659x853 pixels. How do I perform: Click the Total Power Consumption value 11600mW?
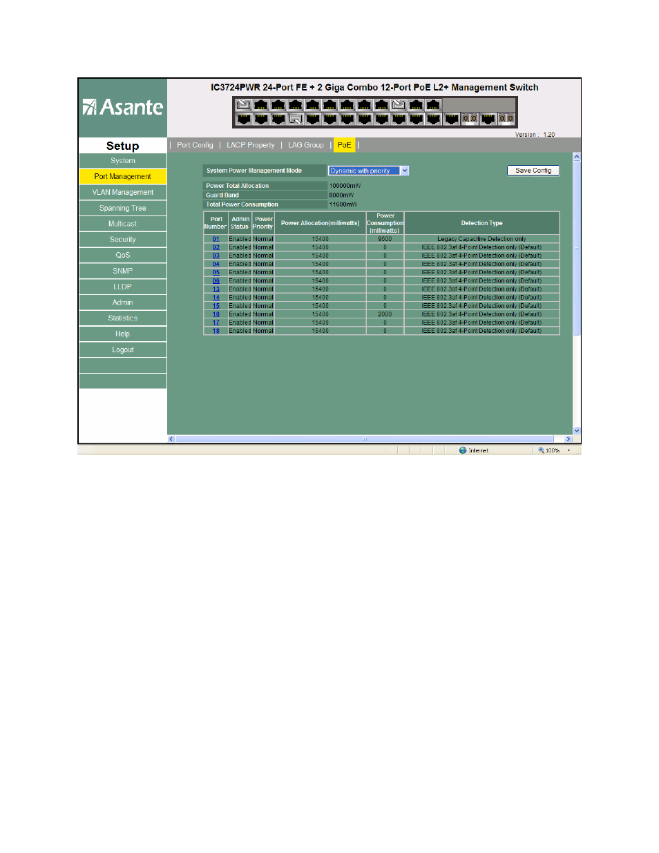click(343, 204)
